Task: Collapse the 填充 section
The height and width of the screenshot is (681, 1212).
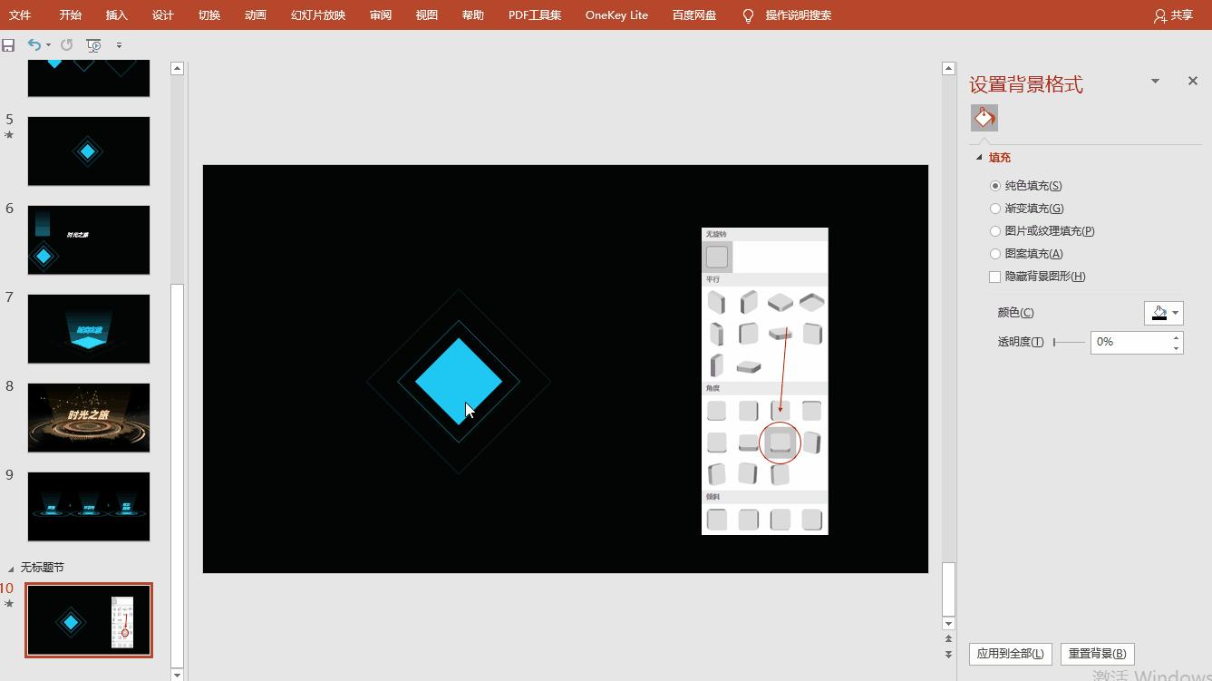Action: 979,158
